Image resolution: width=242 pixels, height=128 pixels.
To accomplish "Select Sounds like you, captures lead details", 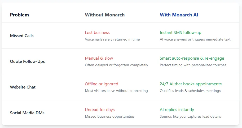I will click(x=190, y=116).
